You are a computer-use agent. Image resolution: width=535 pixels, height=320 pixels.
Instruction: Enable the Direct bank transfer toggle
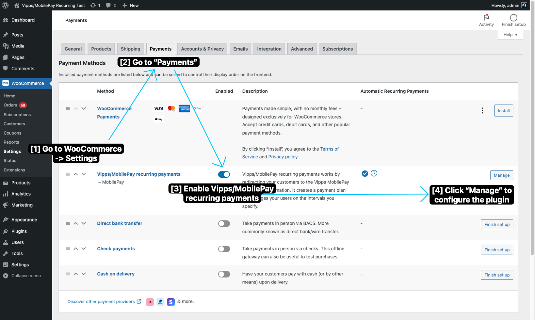point(224,224)
